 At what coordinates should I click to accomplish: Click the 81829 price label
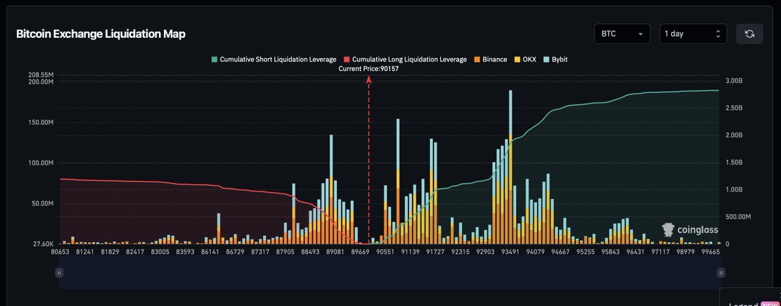pos(110,251)
